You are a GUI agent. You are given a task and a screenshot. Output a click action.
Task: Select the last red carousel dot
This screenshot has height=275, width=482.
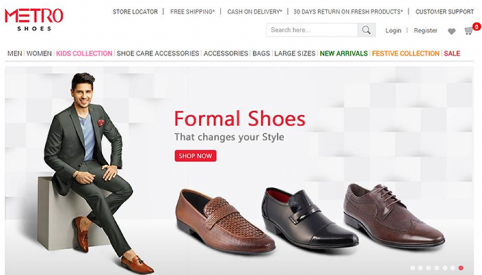(x=461, y=267)
